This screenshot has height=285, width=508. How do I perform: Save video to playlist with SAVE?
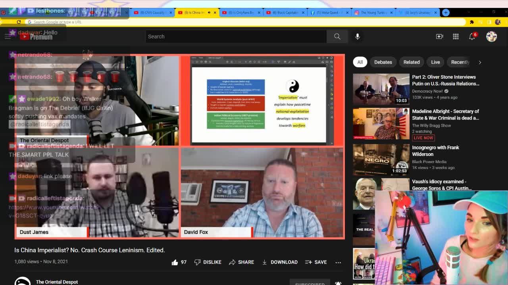(316, 262)
